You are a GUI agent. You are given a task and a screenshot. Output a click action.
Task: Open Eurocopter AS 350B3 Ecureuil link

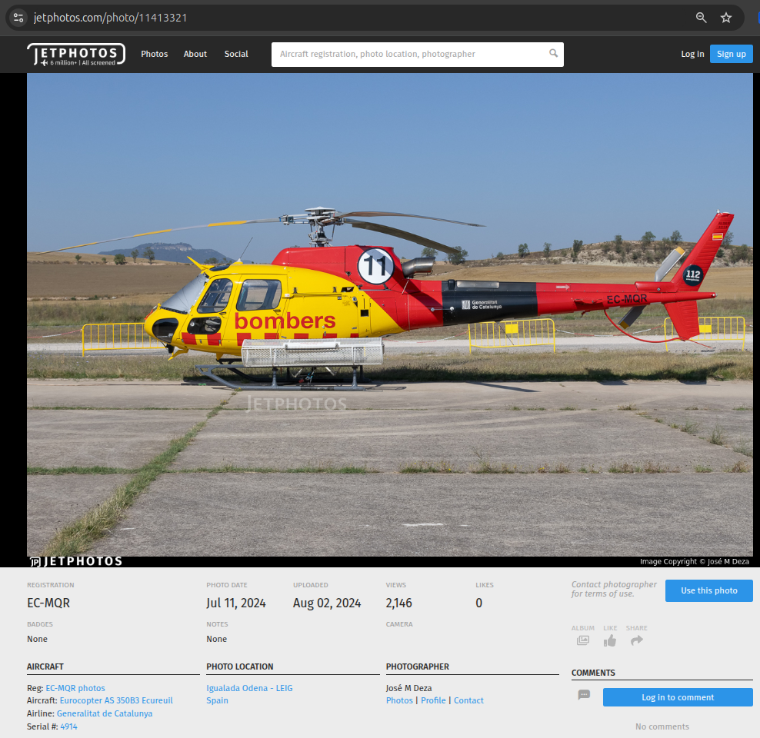point(116,700)
